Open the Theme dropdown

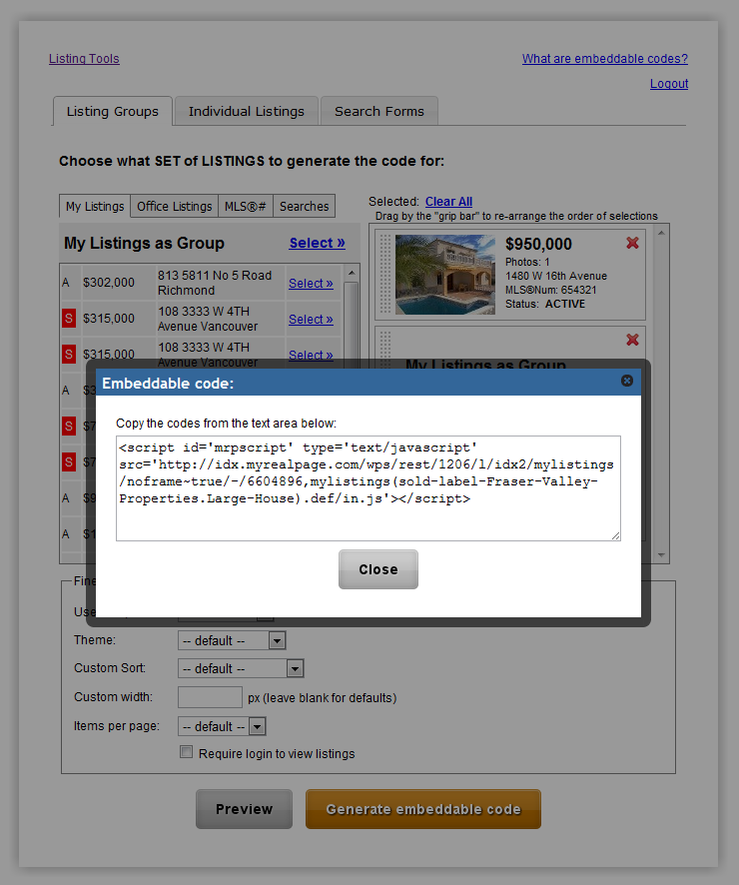[x=232, y=640]
